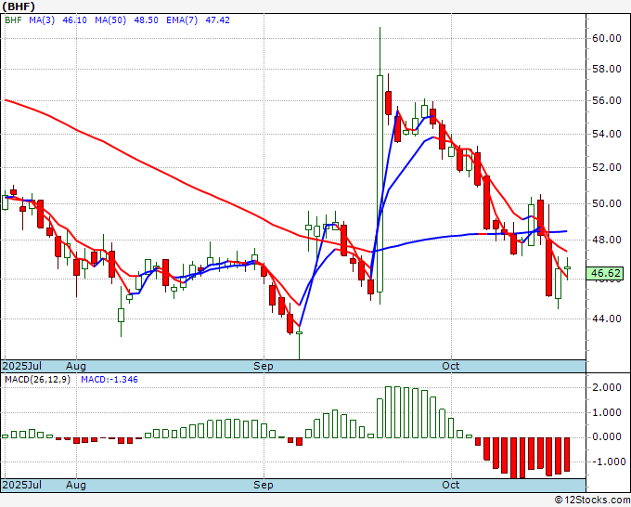Click the last red MACD histogram bar
This screenshot has height=507, width=631.
click(x=567, y=454)
